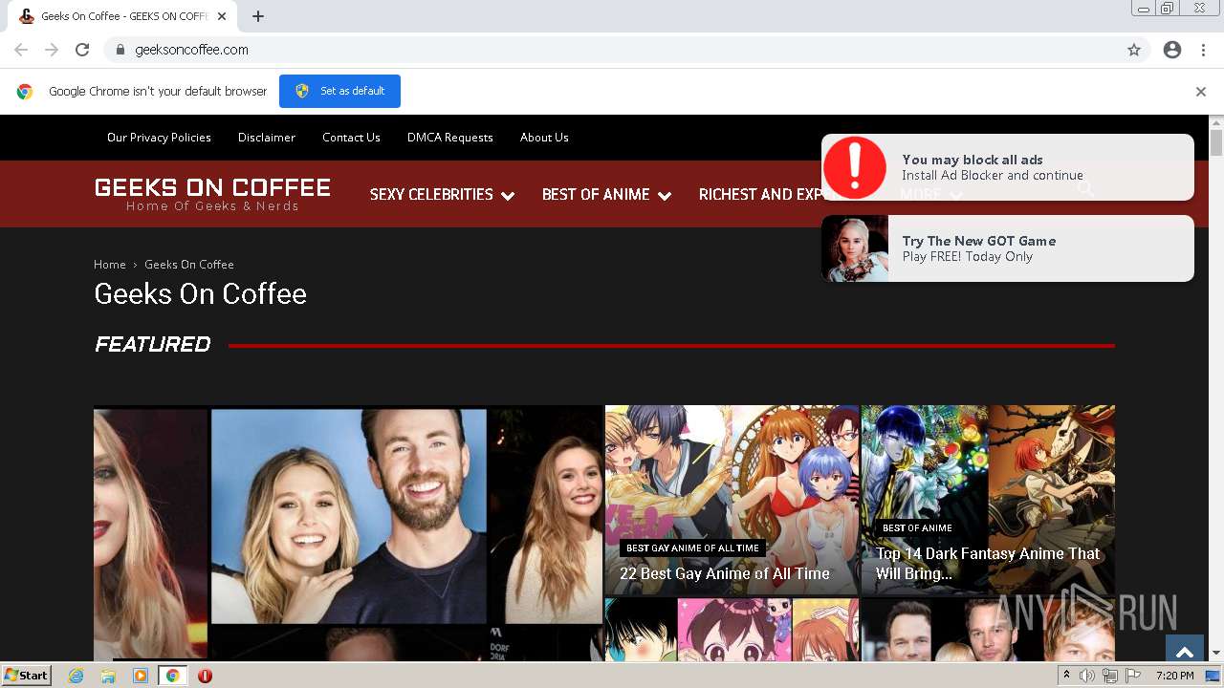Click Best Gay Anime of All Time tag
Screen dimensions: 1224x688
692,548
